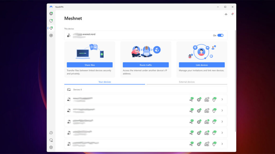The image size is (275, 154).
Task: Expand the third device row chevron
Action: coord(222,122)
